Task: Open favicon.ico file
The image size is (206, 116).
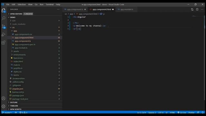Action: (x=18, y=58)
